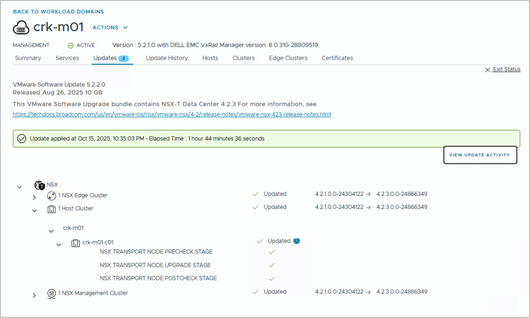Collapse the crk-m01-c01 cluster node

[x=58, y=245]
